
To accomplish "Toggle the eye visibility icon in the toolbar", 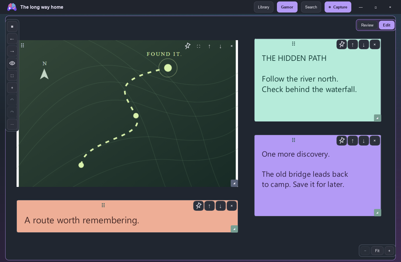I will (x=12, y=63).
